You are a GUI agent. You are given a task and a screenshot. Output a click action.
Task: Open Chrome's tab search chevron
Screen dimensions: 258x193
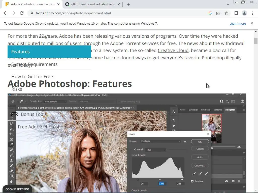coord(228,4)
